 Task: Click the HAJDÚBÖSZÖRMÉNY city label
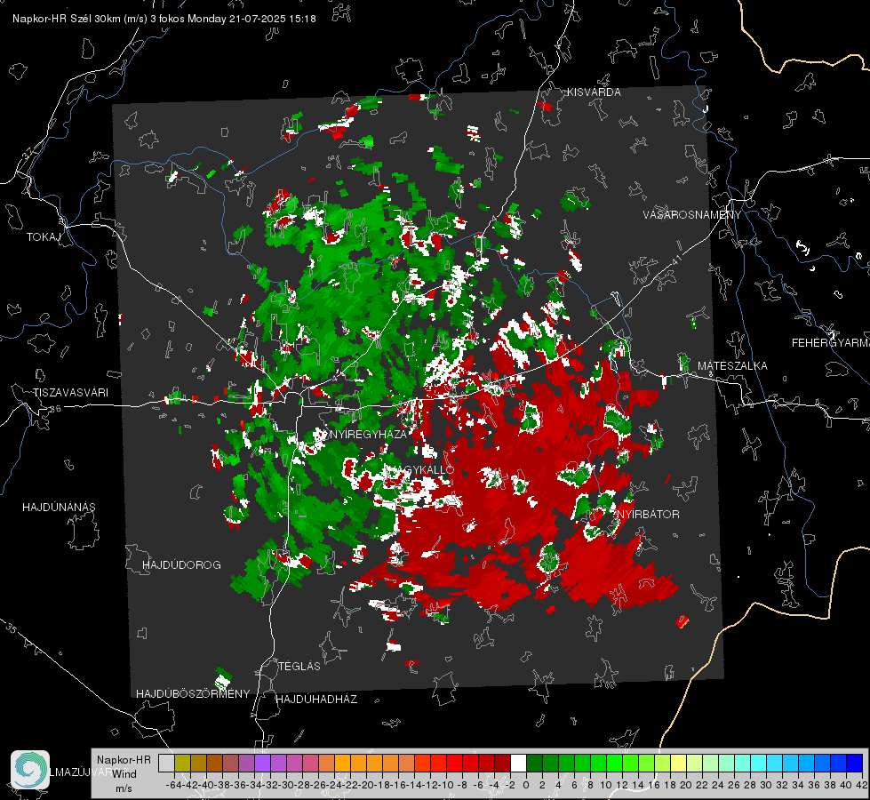coord(193,694)
